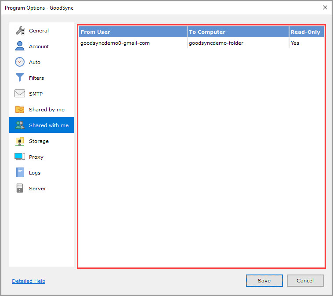
Task: Select the goodsyncdemo0-gmail-com user cell
Action: tap(133, 43)
